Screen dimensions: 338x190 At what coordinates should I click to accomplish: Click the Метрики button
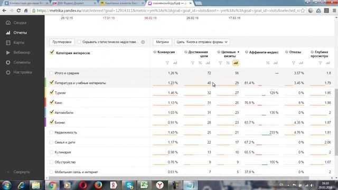162,42
